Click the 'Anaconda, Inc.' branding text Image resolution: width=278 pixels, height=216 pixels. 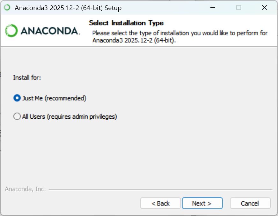[x=26, y=189]
